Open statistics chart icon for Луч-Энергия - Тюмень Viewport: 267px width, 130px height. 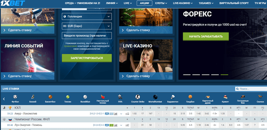click(x=116, y=125)
